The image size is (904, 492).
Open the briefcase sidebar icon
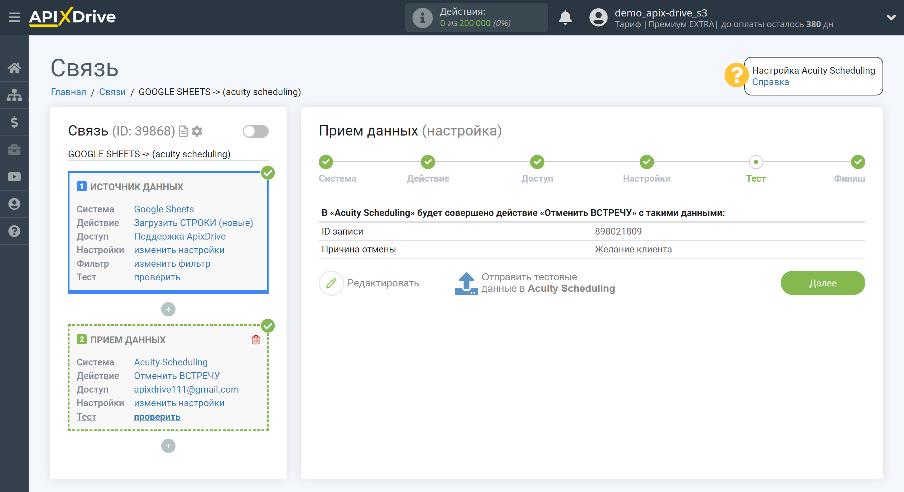[14, 149]
